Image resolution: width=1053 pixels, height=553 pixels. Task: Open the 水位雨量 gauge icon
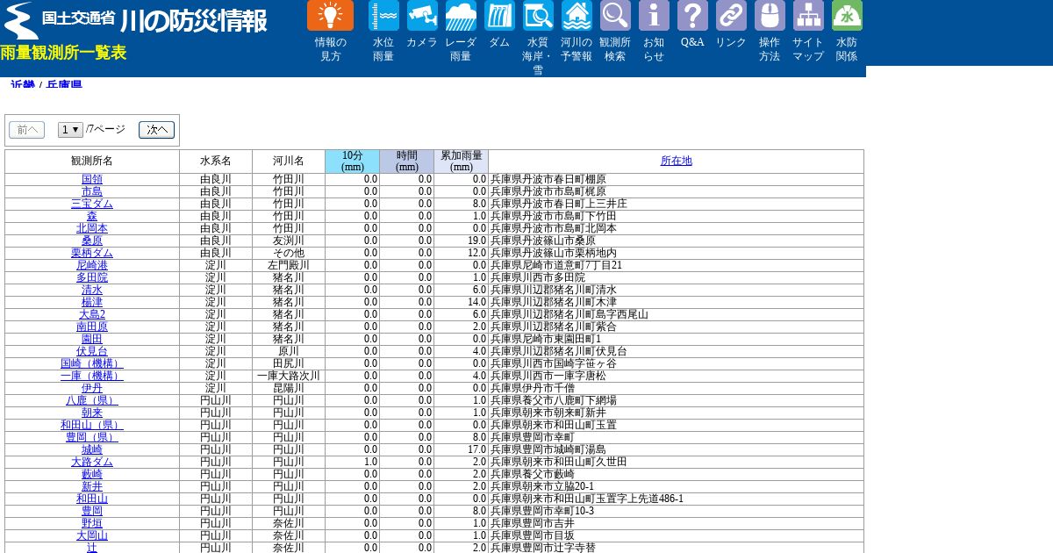point(383,16)
